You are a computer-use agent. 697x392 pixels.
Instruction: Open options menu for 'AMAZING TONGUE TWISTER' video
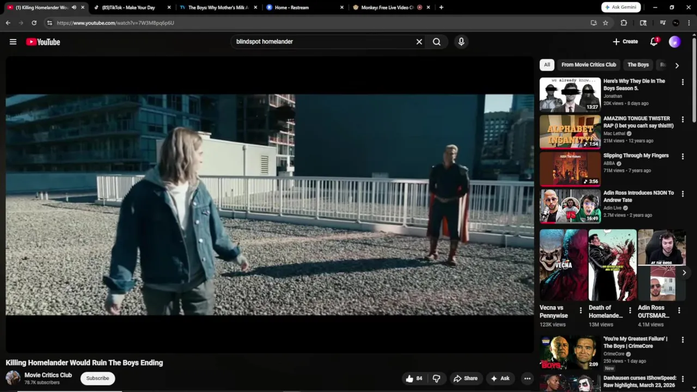pyautogui.click(x=683, y=119)
